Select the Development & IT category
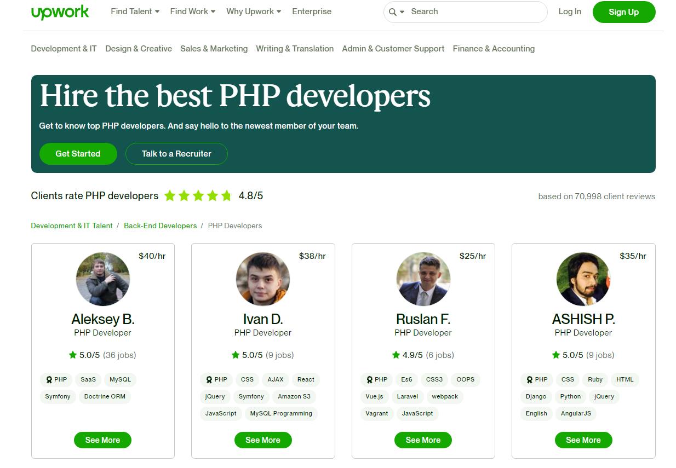 [64, 49]
